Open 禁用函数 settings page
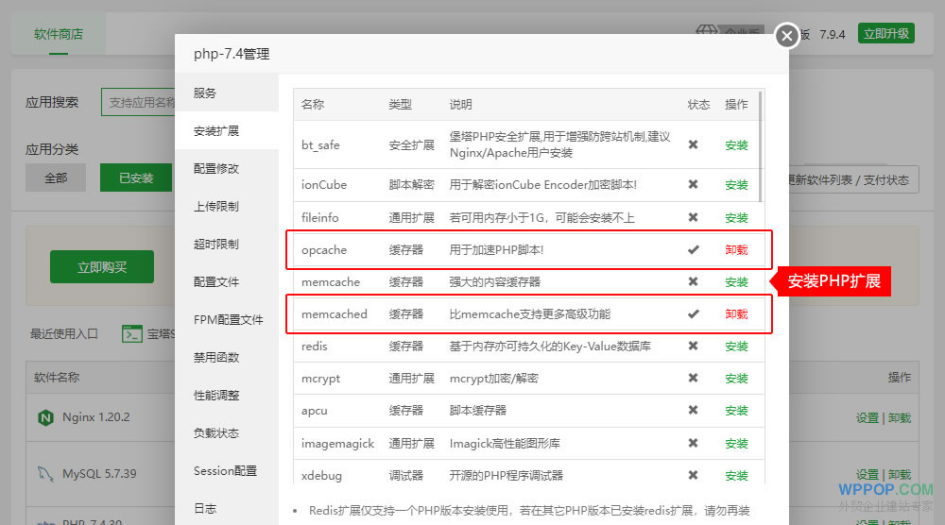Image resolution: width=945 pixels, height=525 pixels. click(216, 357)
